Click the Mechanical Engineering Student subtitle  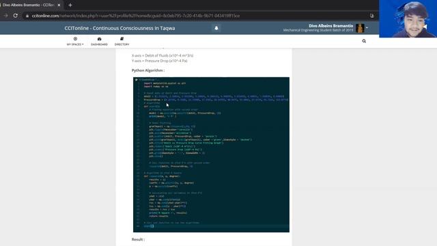pyautogui.click(x=318, y=30)
